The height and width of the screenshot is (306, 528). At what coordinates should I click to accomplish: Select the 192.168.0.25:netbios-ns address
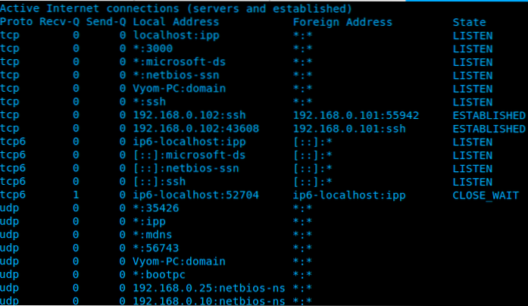click(x=209, y=288)
